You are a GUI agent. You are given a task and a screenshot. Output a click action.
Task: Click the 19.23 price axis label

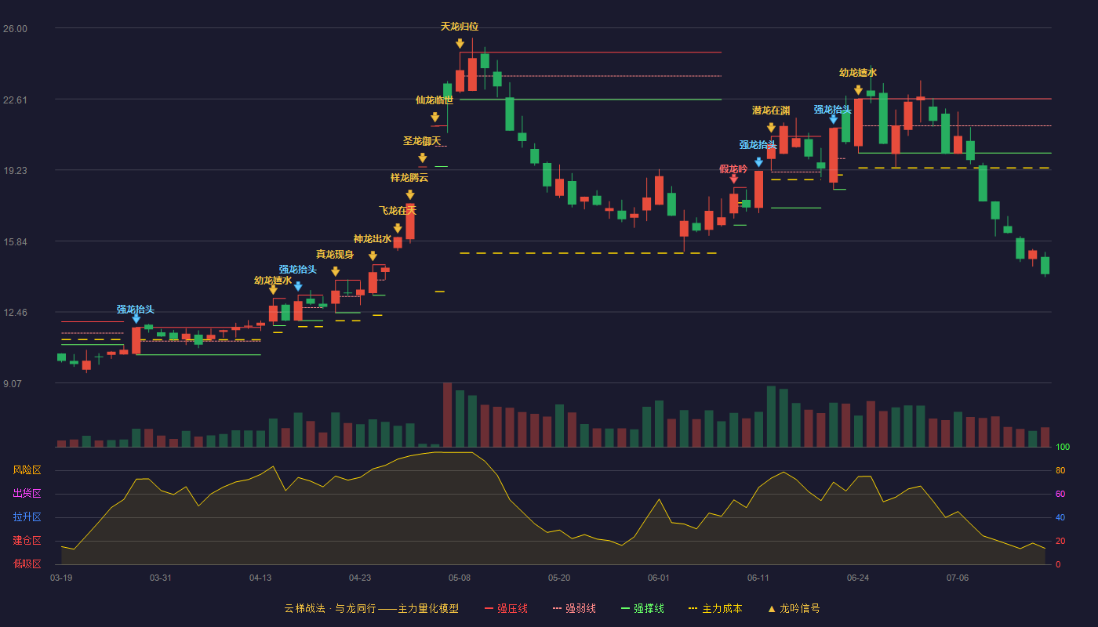coord(15,170)
